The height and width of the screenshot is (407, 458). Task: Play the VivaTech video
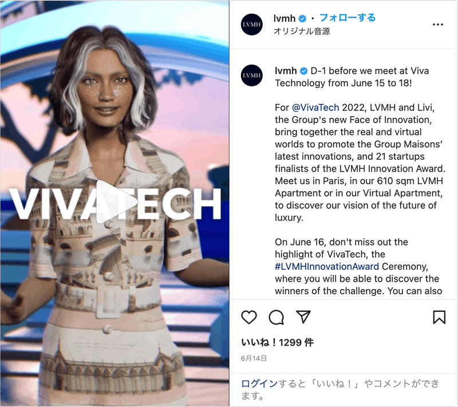(116, 201)
